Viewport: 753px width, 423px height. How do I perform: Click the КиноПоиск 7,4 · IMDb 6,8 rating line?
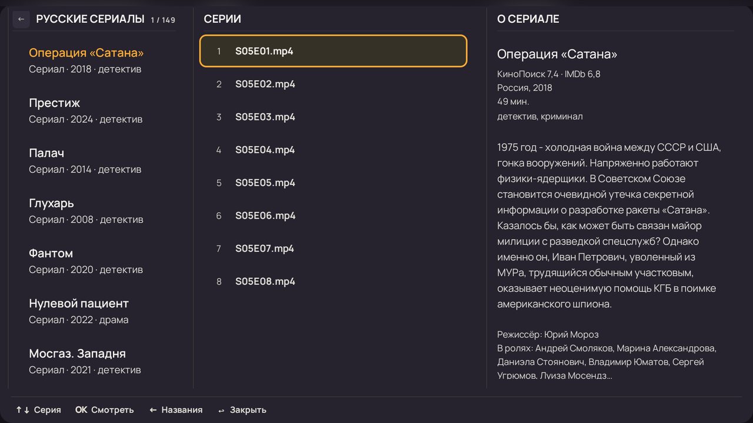pos(548,74)
